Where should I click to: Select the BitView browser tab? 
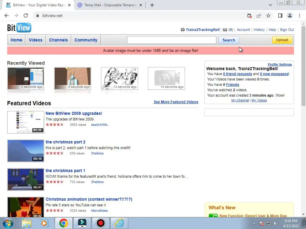(x=38, y=5)
